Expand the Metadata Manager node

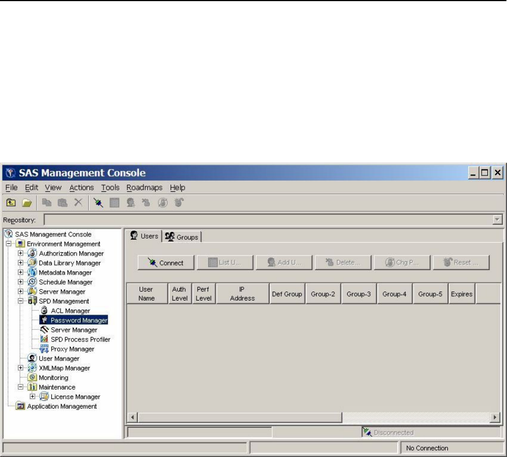click(x=21, y=272)
